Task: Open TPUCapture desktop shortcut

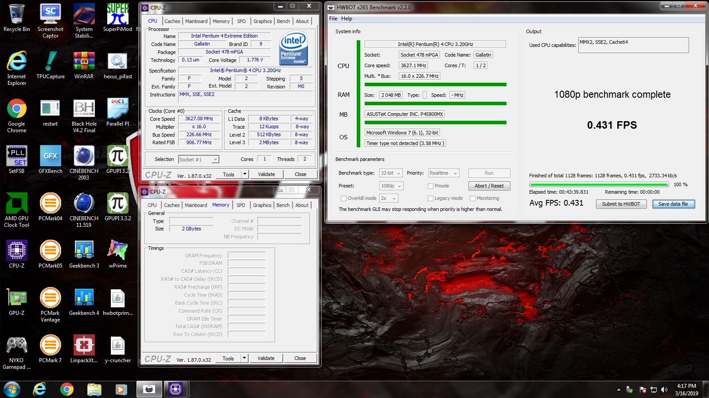Action: pos(51,65)
